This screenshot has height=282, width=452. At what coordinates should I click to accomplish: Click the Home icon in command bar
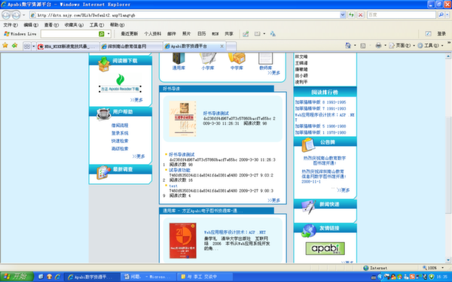pos(348,45)
